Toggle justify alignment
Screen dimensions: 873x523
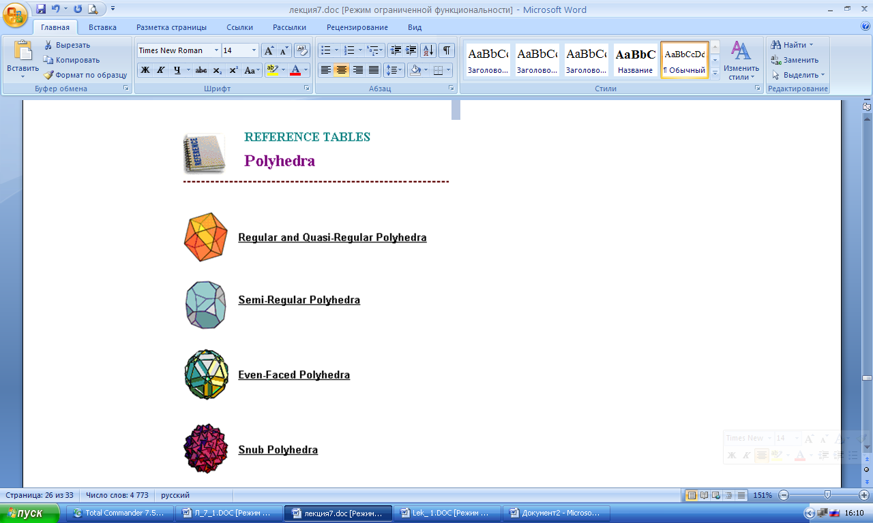pyautogui.click(x=374, y=70)
